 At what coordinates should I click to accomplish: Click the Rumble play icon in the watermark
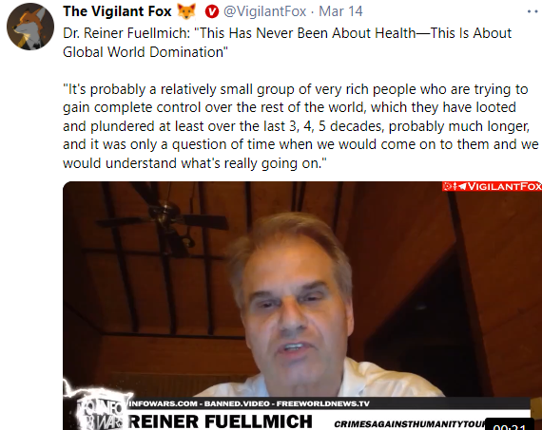447,186
